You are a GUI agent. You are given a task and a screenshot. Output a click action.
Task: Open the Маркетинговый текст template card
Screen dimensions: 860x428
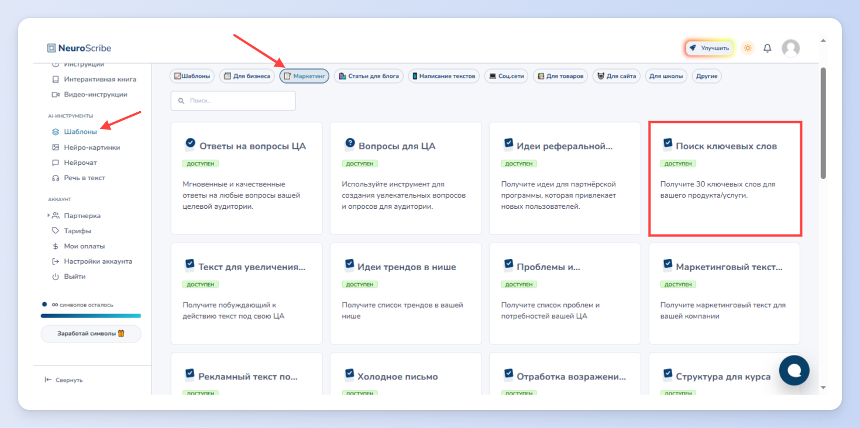pos(724,294)
